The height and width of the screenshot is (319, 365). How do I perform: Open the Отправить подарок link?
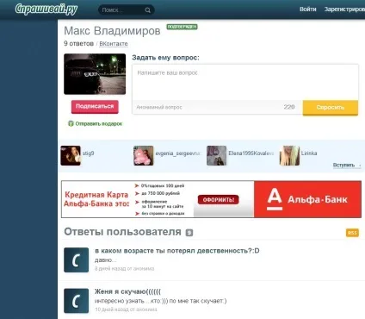pos(99,124)
